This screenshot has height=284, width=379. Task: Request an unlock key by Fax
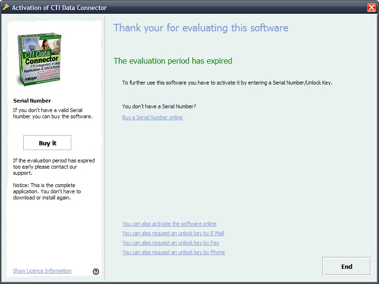(x=171, y=243)
